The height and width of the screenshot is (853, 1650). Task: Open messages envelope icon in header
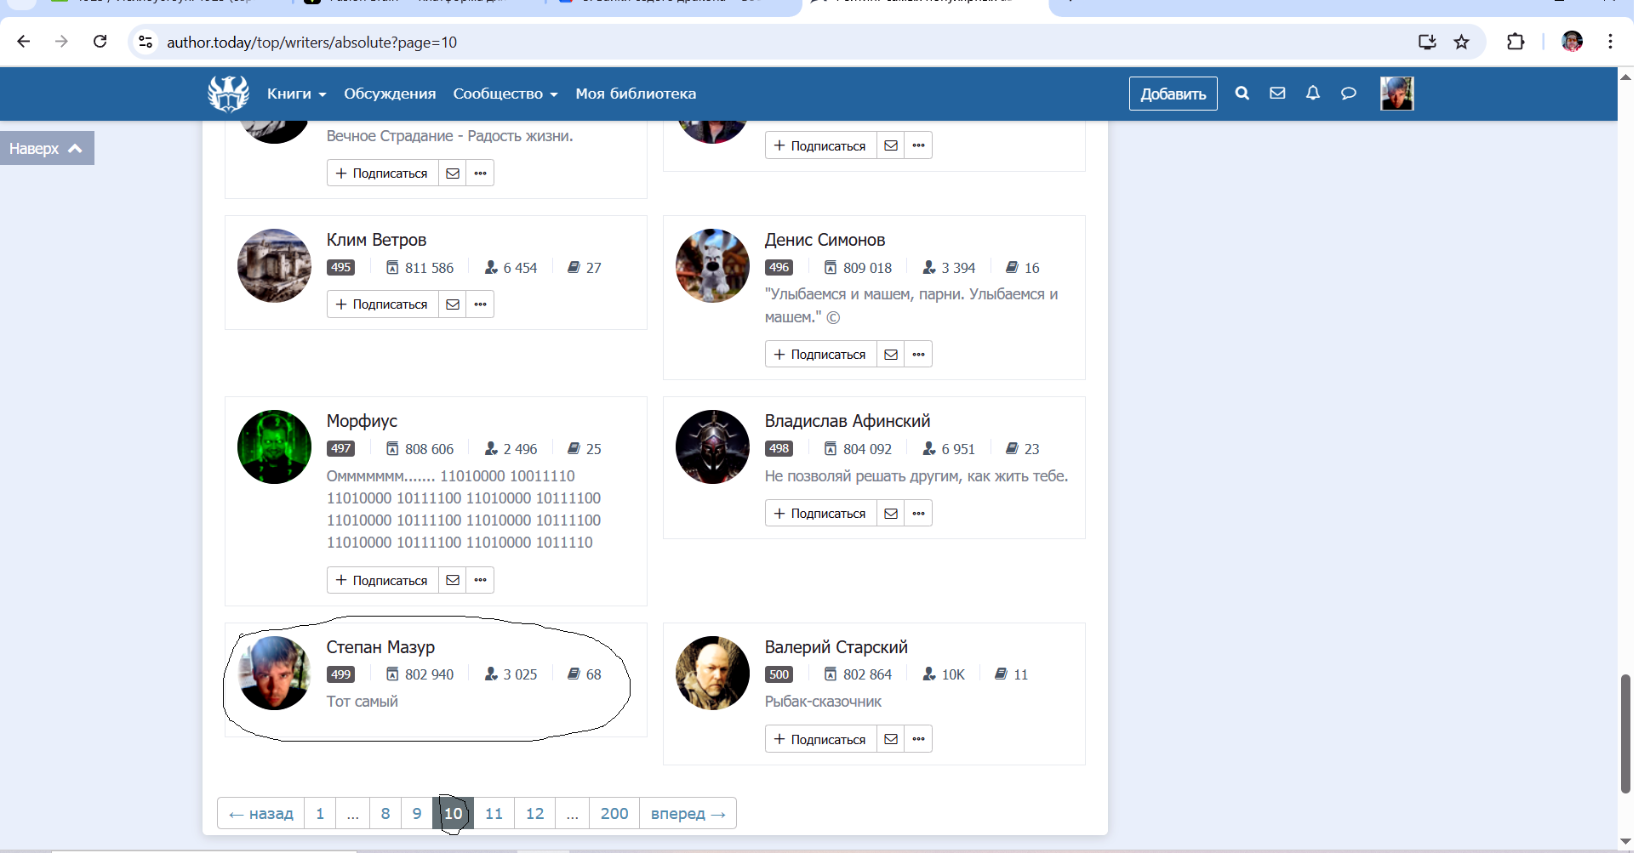coord(1277,94)
